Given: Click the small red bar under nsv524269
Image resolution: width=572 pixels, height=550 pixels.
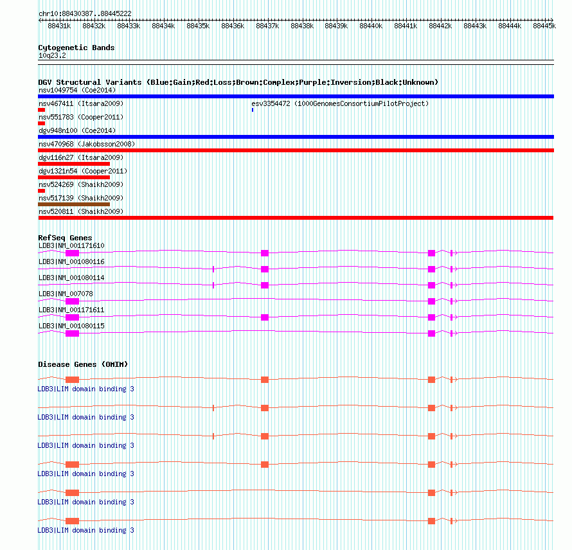Looking at the screenshot, I should (x=42, y=191).
